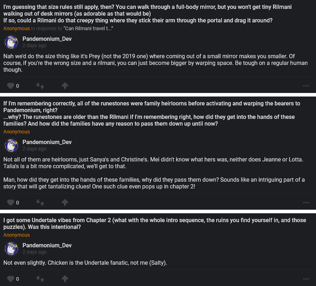Click quote icon under the Undertale answer
This screenshot has width=316, height=286.
click(x=40, y=279)
